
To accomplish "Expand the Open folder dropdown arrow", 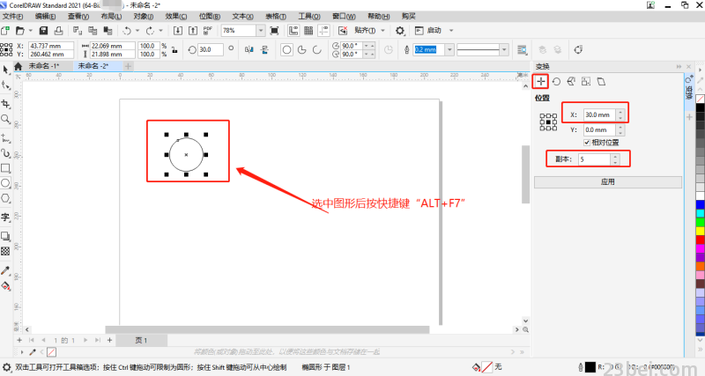I will coord(31,31).
